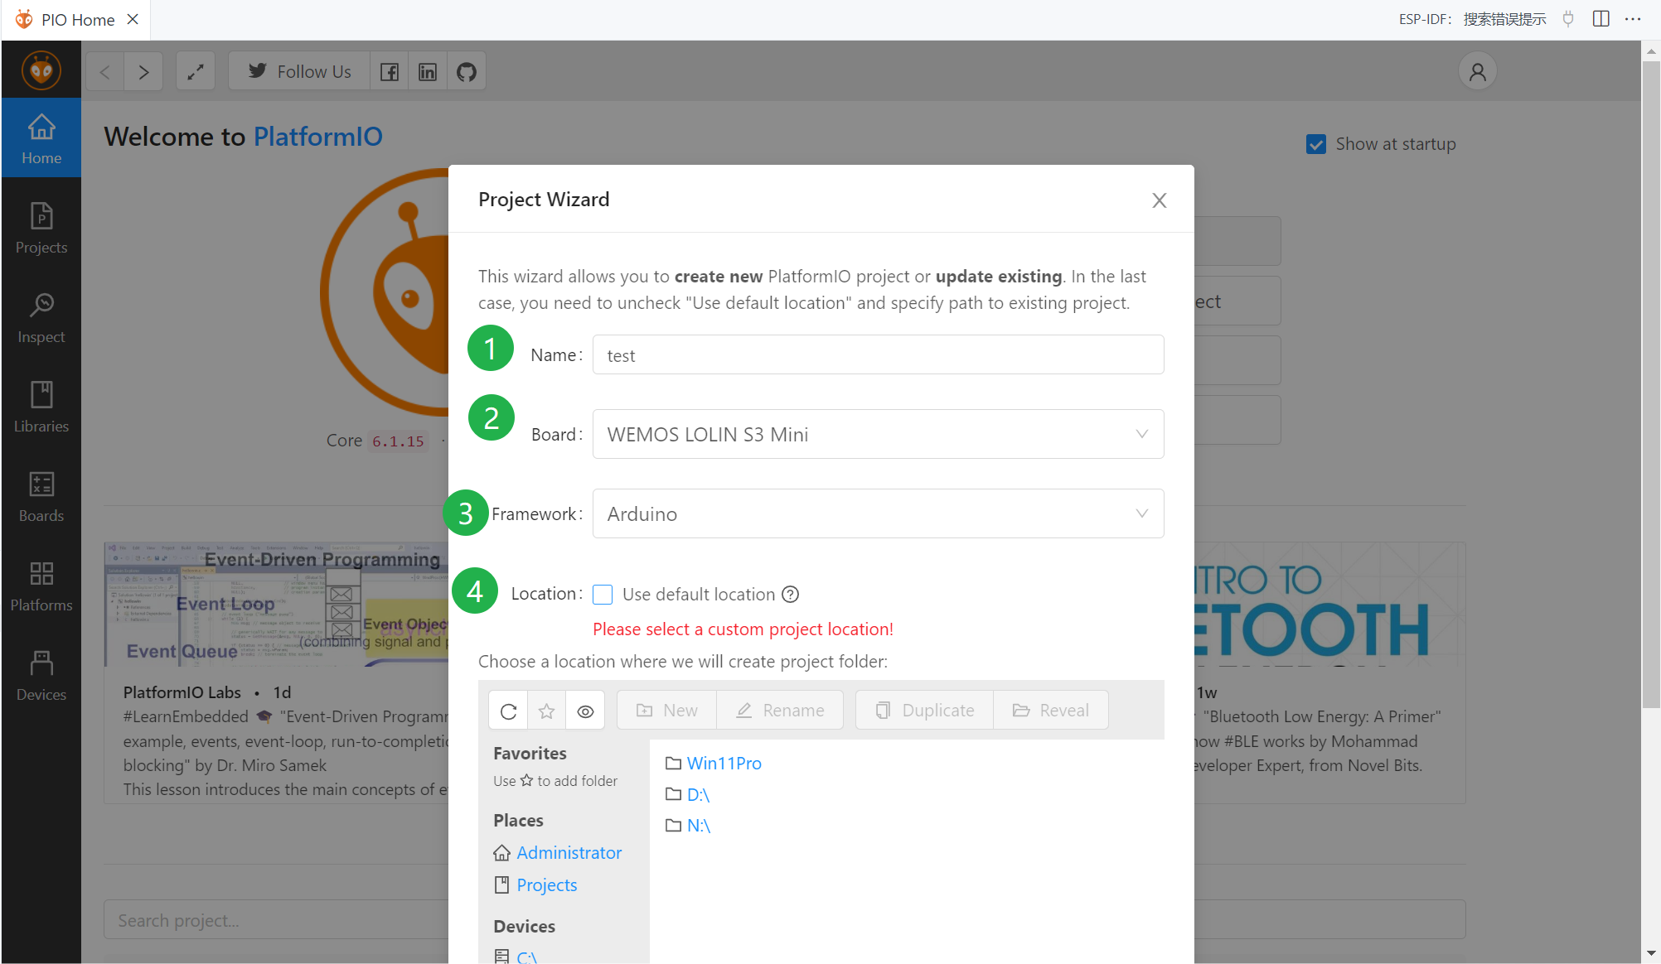Click the help icon beside default location
The height and width of the screenshot is (964, 1661).
click(x=791, y=594)
